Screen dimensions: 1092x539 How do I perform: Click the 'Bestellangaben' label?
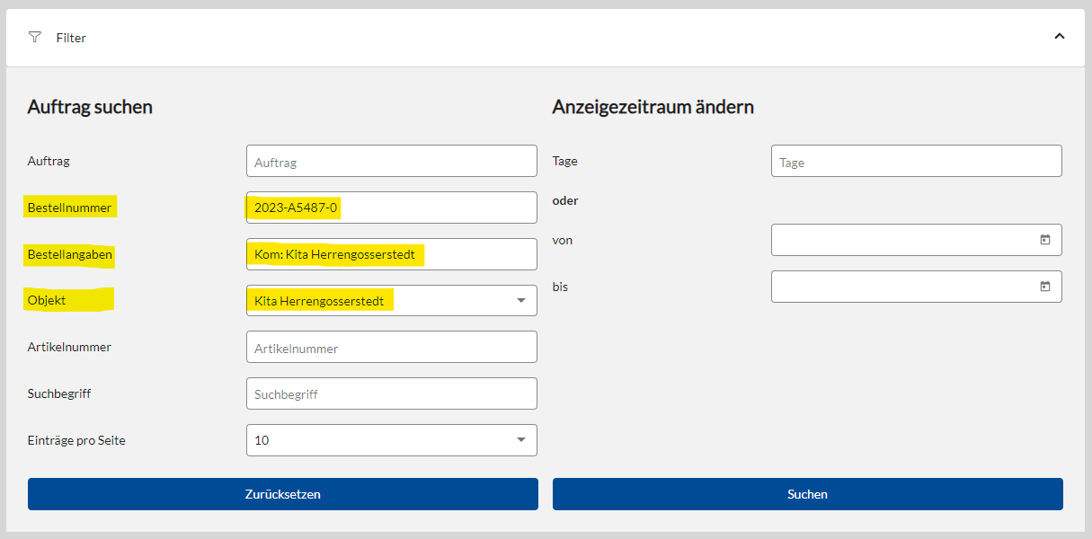70,255
